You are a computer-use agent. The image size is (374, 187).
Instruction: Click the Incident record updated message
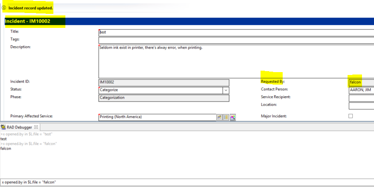(31, 8)
